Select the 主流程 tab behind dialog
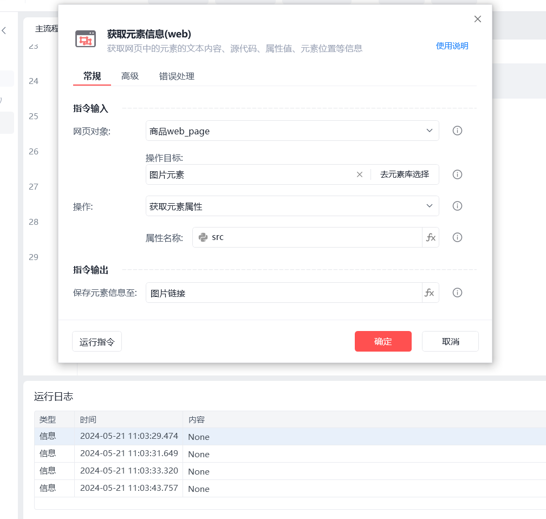The height and width of the screenshot is (519, 546). (x=47, y=29)
